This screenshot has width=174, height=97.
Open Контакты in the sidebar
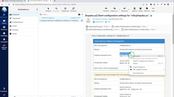[x=4, y=28]
